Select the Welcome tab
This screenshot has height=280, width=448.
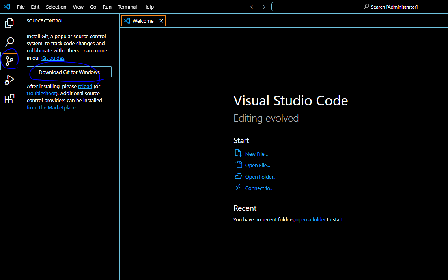144,21
